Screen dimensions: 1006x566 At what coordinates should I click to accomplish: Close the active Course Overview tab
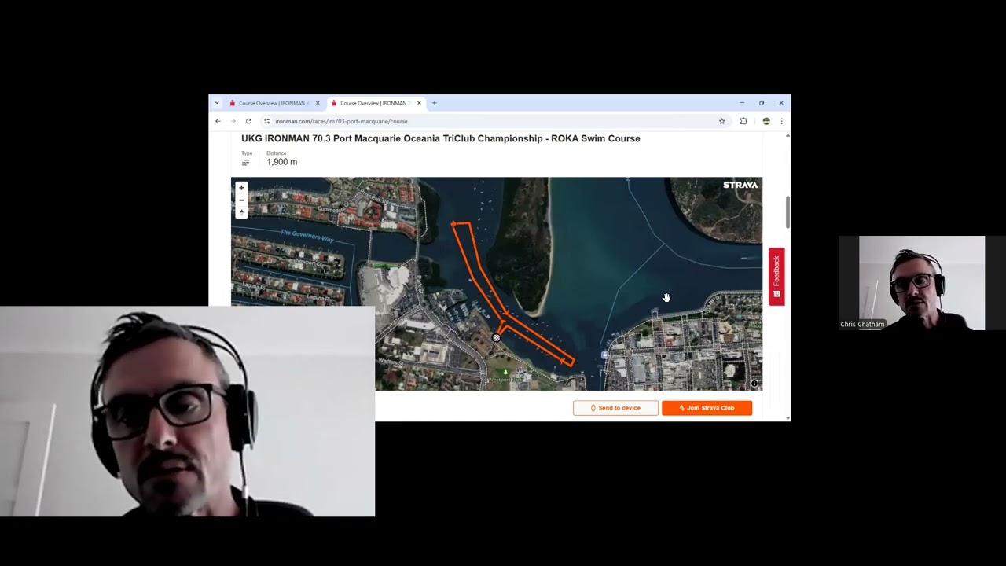coord(419,103)
